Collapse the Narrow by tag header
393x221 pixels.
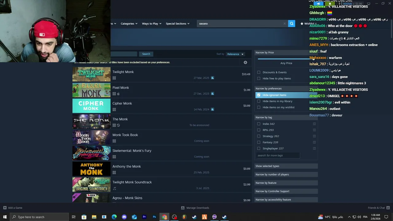coord(286,117)
